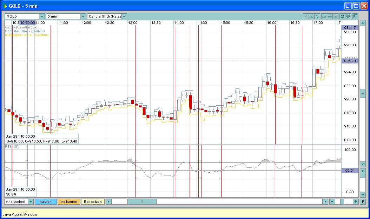Click the Höchster Brief - Kaufkurs legend
Screen dimensions: 370x219
pos(25,31)
